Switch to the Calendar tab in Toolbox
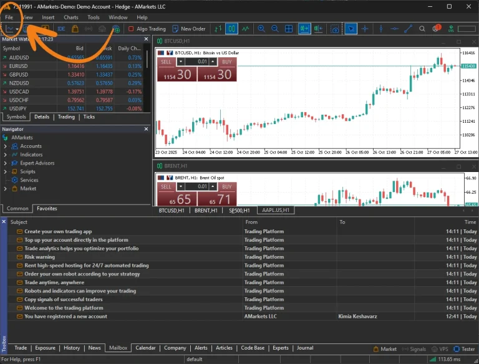 coord(145,348)
